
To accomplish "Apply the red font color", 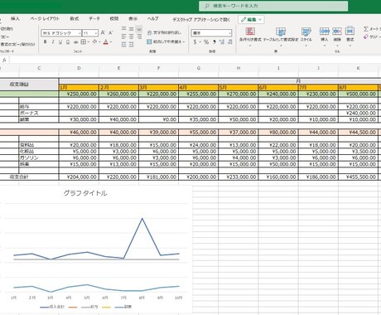I will tap(106, 42).
